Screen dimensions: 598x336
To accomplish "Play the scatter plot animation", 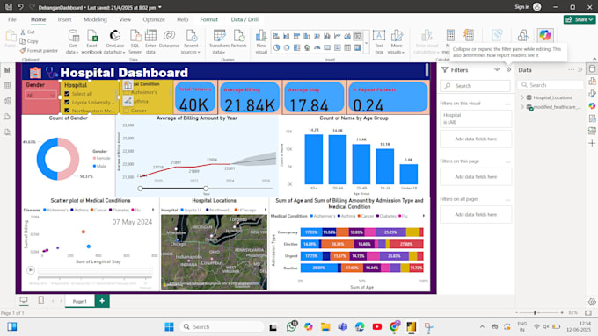I will (x=31, y=270).
